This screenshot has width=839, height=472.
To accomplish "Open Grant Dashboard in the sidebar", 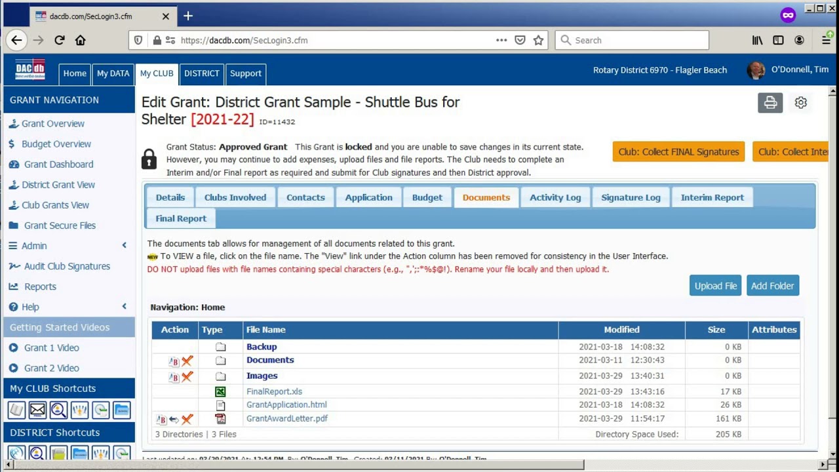I will (x=59, y=164).
